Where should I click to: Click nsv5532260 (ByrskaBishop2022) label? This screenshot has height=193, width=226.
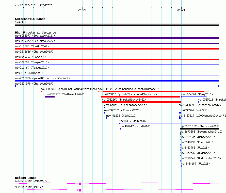[x=124, y=100]
